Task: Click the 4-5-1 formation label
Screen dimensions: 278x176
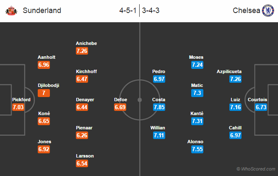Action: tap(128, 11)
